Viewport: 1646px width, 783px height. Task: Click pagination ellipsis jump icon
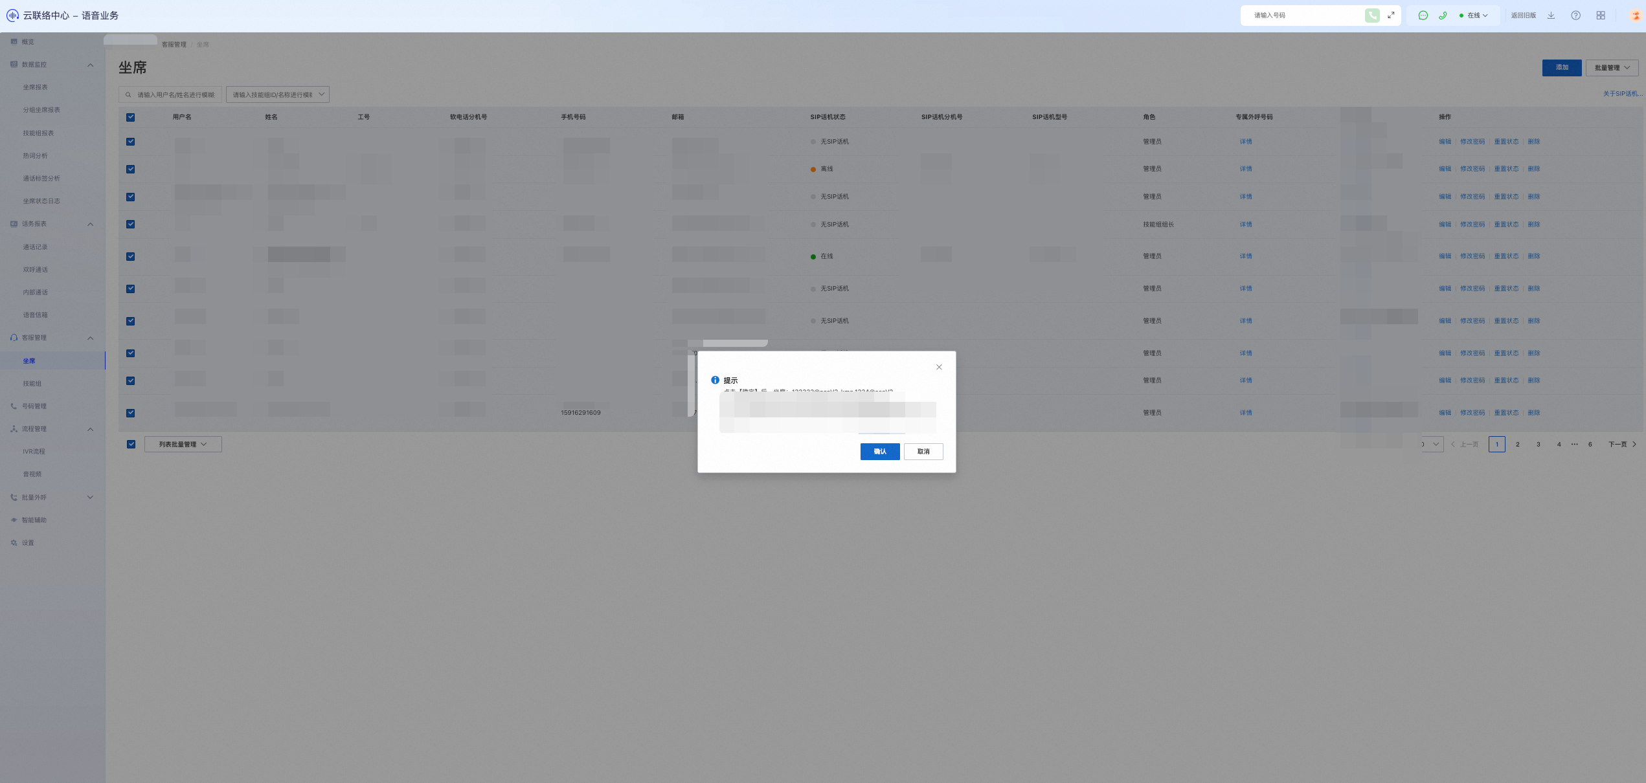click(x=1574, y=445)
